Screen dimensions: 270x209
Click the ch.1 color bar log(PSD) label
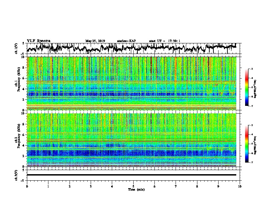255,89
